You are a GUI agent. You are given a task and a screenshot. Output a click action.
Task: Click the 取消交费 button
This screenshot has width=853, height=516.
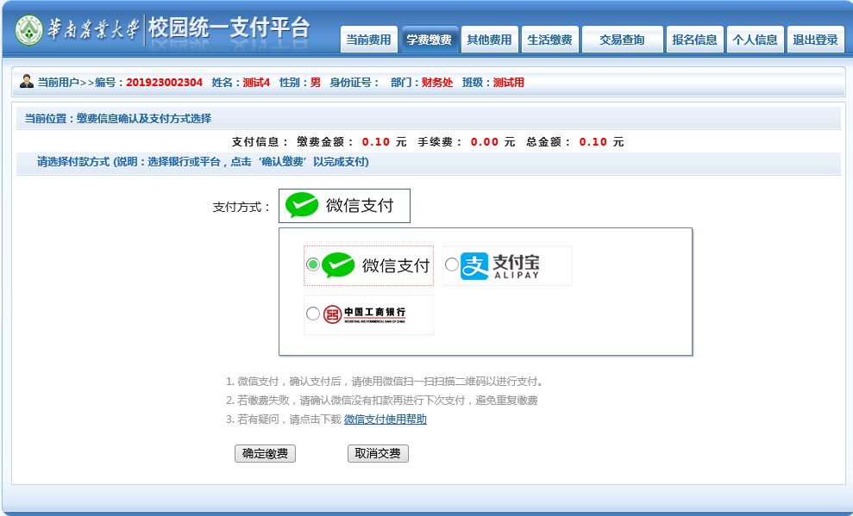(378, 453)
